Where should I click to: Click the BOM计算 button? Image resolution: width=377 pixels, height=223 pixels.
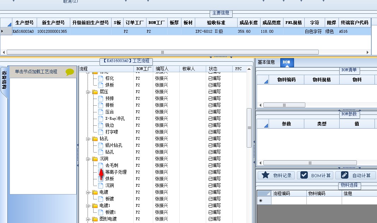[315, 175]
